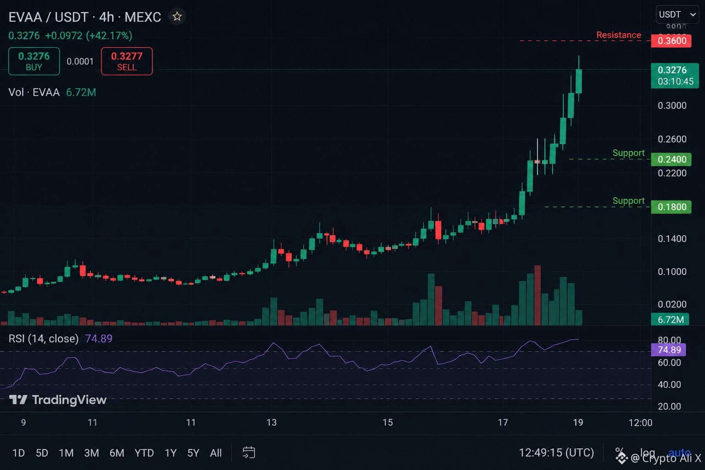Click the TradingView logo

(x=58, y=400)
